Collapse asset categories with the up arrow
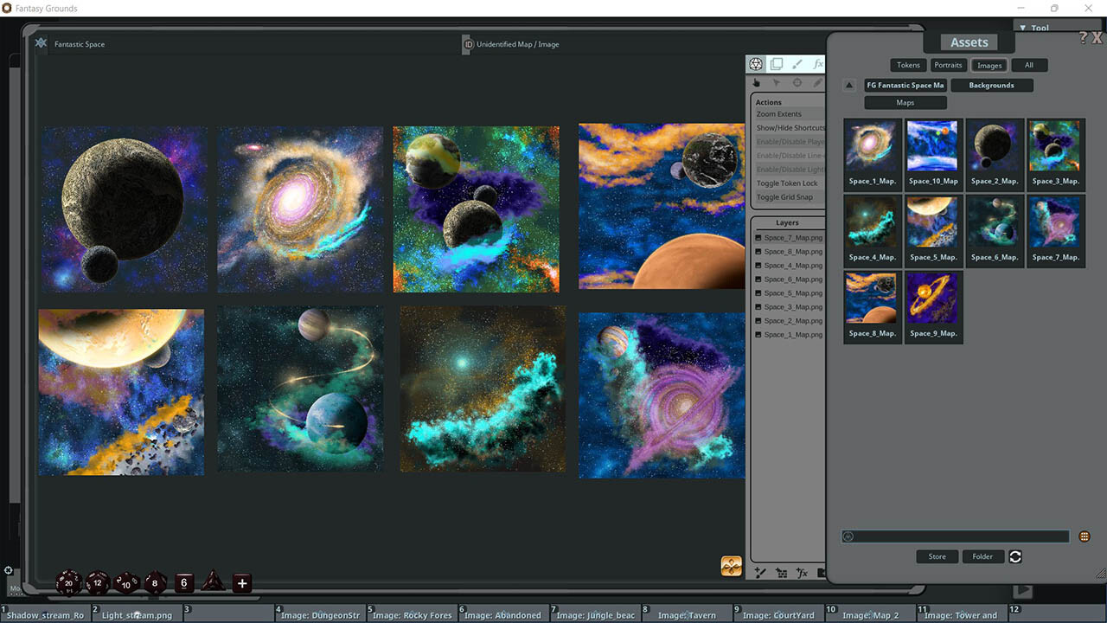1107x623 pixels. (848, 85)
